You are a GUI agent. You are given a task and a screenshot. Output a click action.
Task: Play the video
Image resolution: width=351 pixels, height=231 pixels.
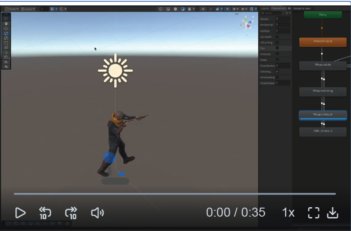(x=20, y=213)
